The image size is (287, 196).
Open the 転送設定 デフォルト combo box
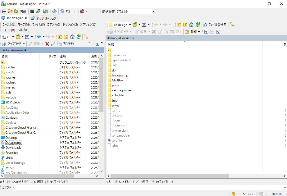coord(135,11)
